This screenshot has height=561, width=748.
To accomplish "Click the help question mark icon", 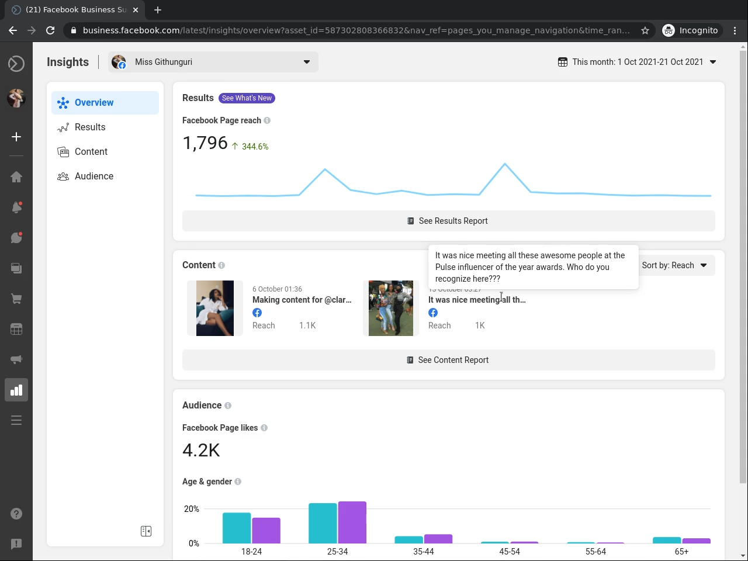I will (x=16, y=514).
